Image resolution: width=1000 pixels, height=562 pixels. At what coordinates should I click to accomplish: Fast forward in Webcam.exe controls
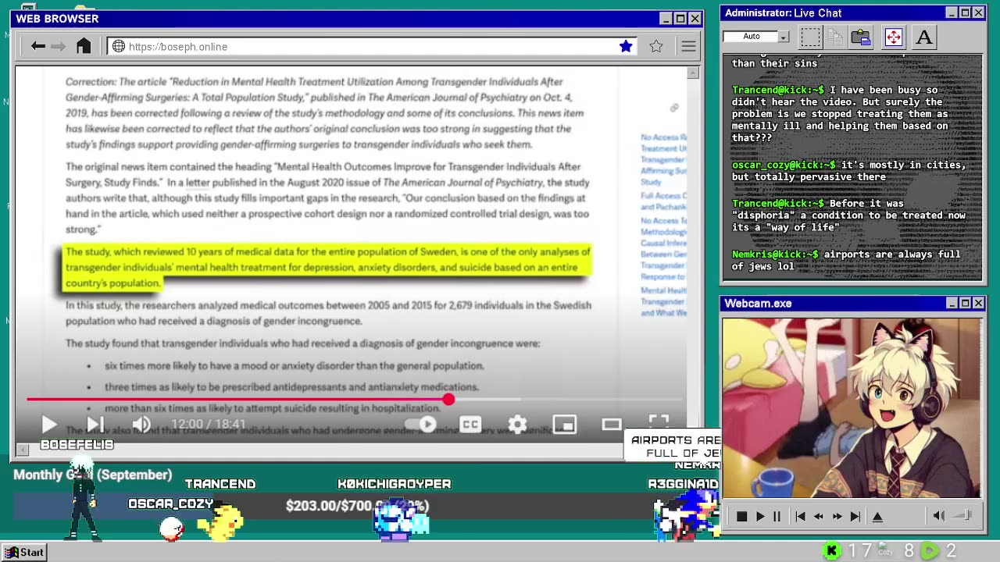(x=837, y=517)
